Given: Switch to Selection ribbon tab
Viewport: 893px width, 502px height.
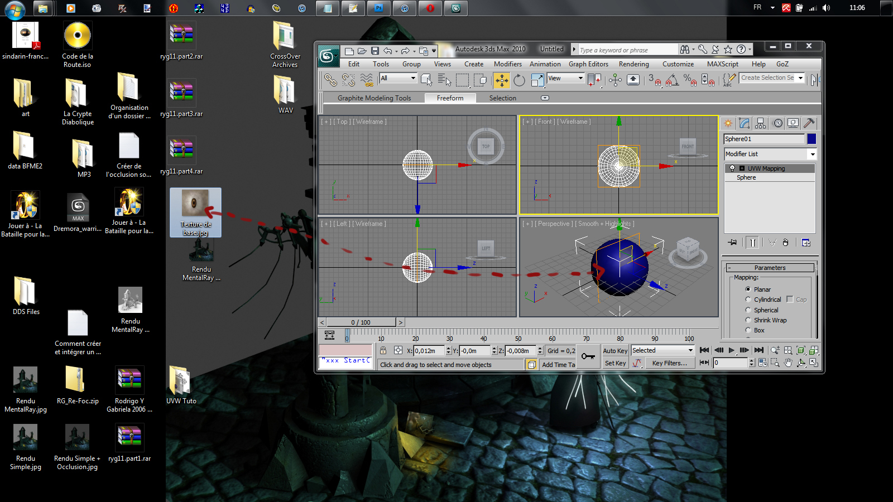Looking at the screenshot, I should [503, 98].
